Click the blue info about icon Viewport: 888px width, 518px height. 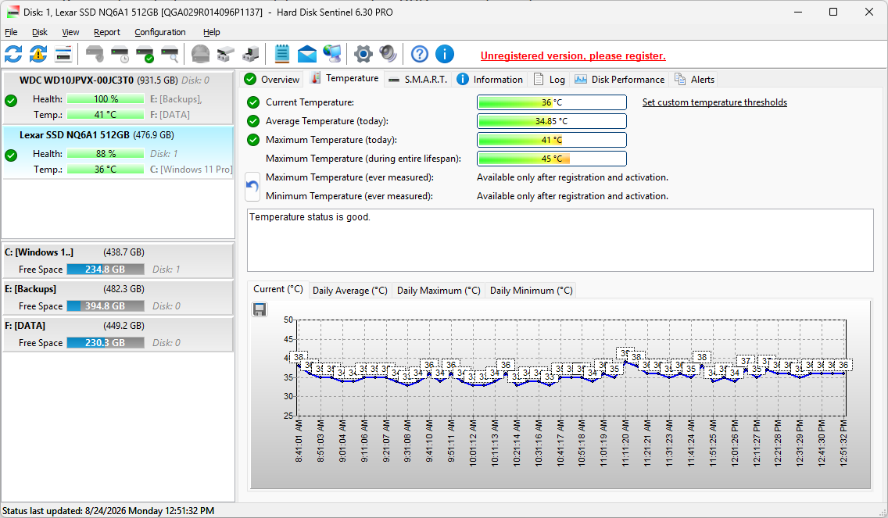pos(445,55)
